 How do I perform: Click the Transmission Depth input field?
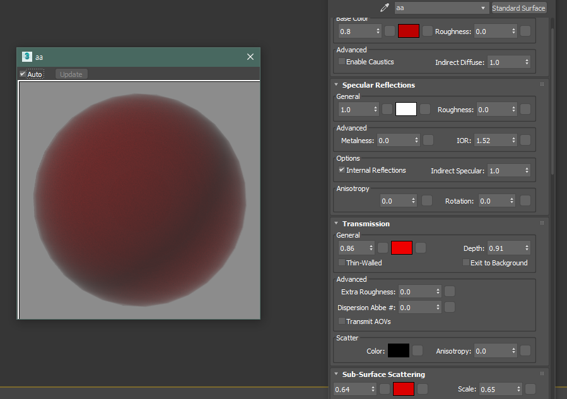(x=505, y=248)
